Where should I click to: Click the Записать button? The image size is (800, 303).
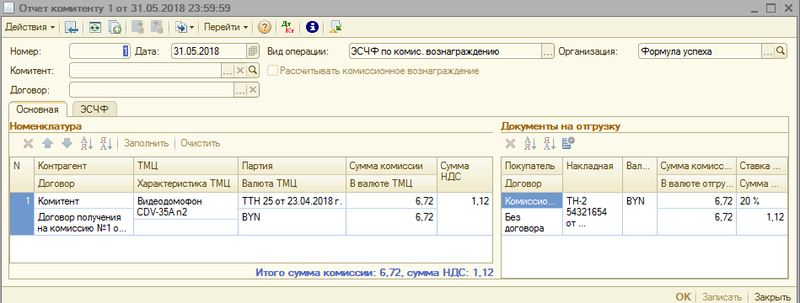721,297
